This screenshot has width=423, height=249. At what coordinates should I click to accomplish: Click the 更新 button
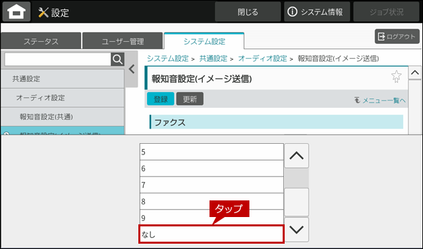click(190, 99)
